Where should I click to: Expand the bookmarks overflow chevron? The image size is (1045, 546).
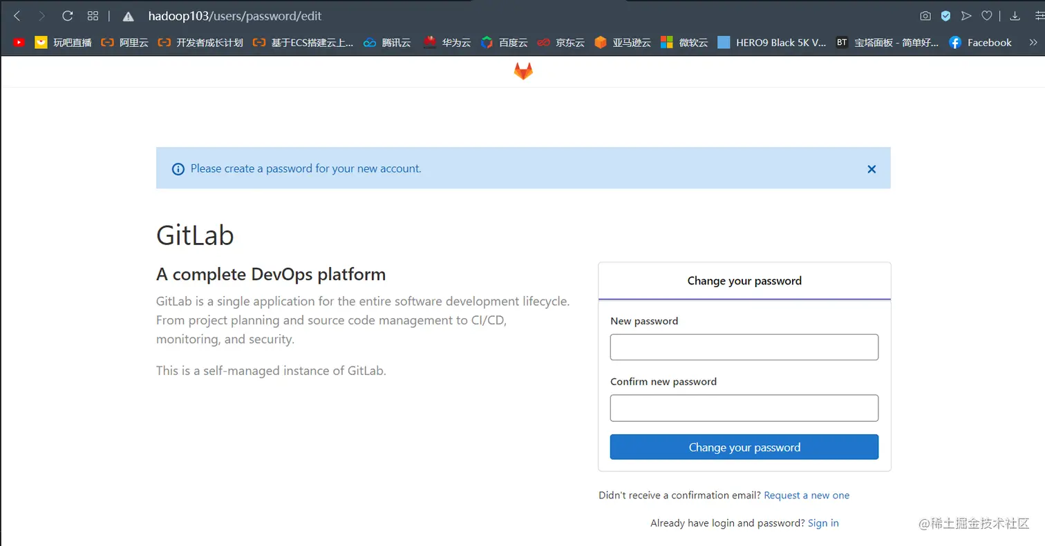click(x=1033, y=43)
